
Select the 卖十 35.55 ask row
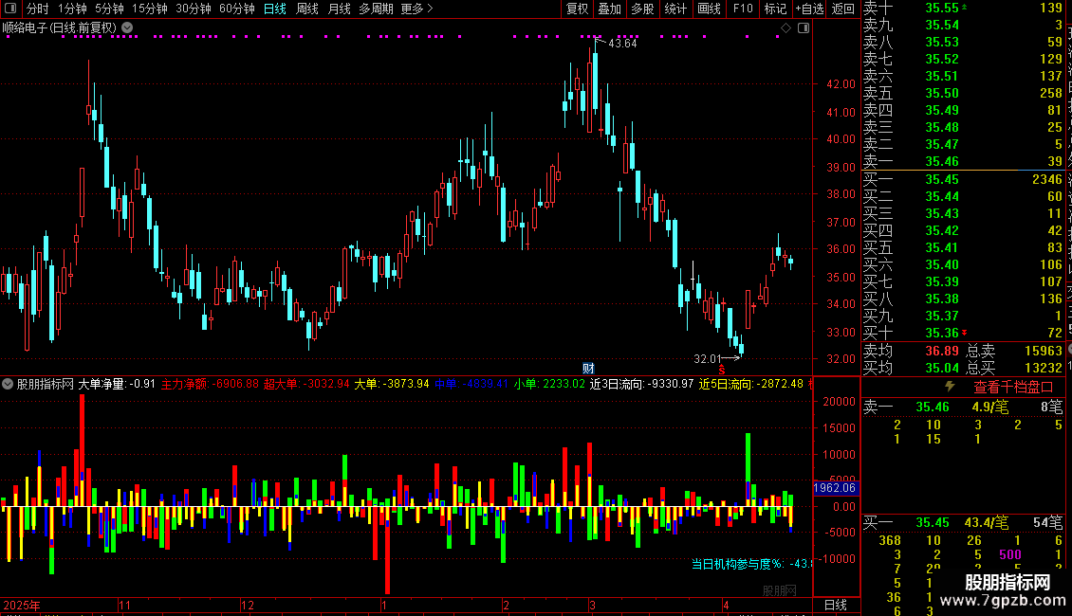coord(963,8)
